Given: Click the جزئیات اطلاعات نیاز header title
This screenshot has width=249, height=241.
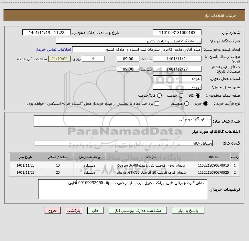Looking at the screenshot, I should 221,16.
